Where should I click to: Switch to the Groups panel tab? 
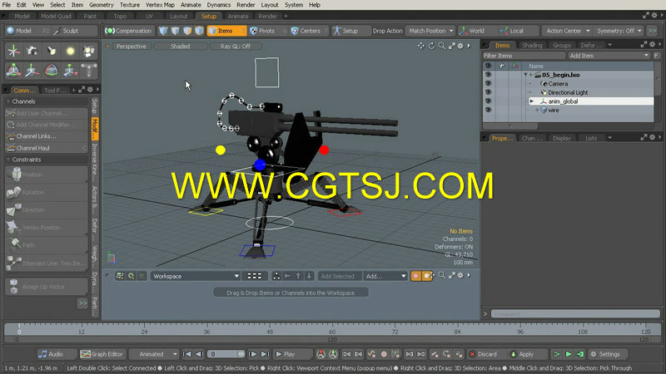coord(562,45)
